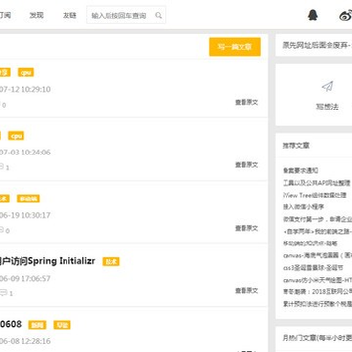Click the 推荐文章 section heading
Screen dimensions: 352x352
(x=296, y=146)
